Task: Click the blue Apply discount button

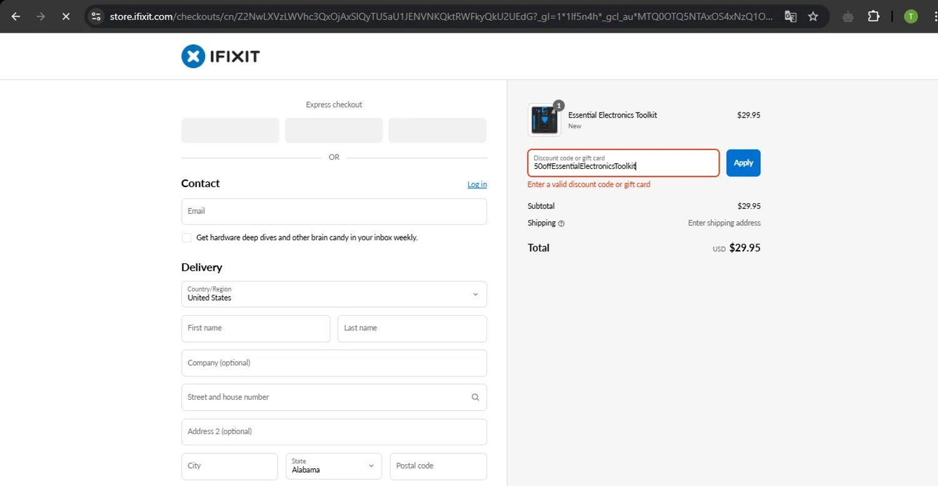Action: [743, 163]
